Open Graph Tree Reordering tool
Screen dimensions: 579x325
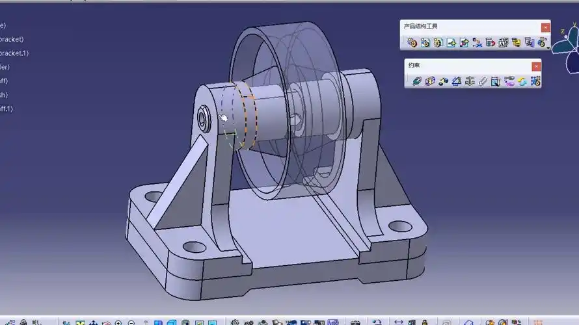pyautogui.click(x=490, y=42)
